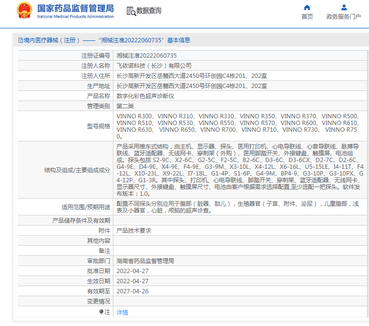Click the 数据查询 search icon
Screen dimensions: 369x326
(x=131, y=12)
